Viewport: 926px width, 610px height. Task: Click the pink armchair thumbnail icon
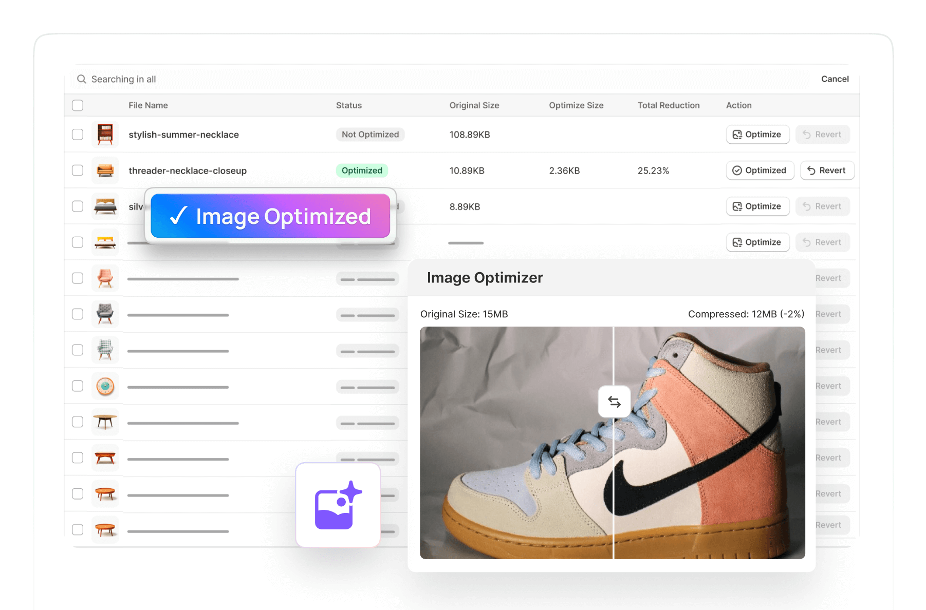coord(105,278)
